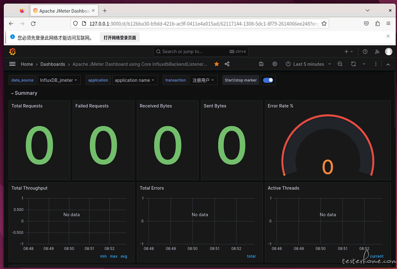The width and height of the screenshot is (397, 269).
Task: Go back to the previous page in Firefox
Action: (x=11, y=24)
